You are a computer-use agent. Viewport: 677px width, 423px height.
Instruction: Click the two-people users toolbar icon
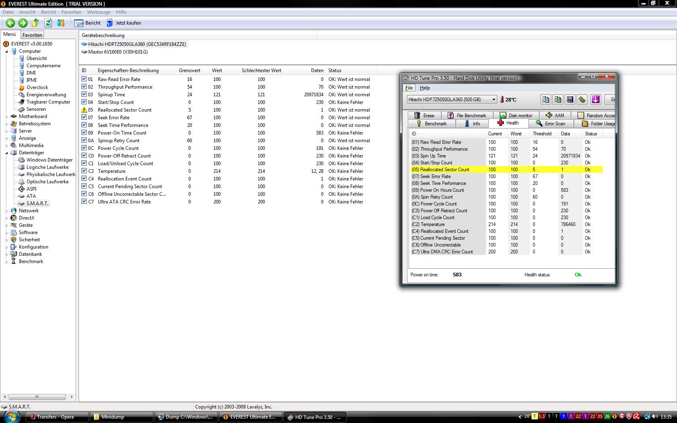click(x=61, y=23)
